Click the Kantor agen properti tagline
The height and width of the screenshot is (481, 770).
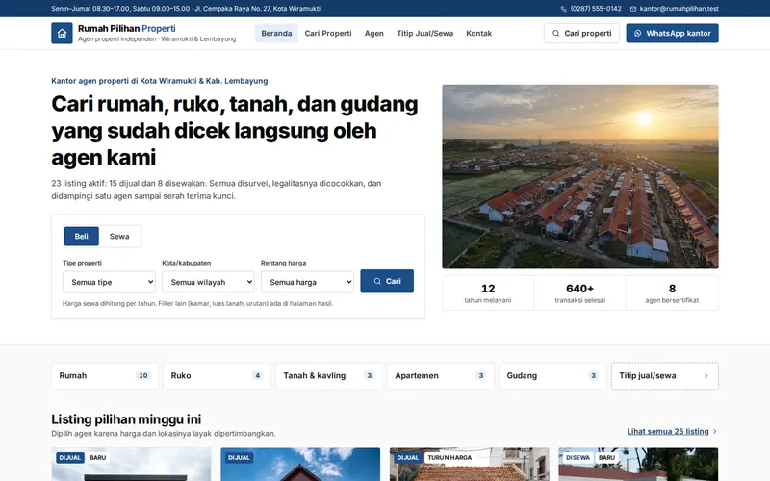160,81
